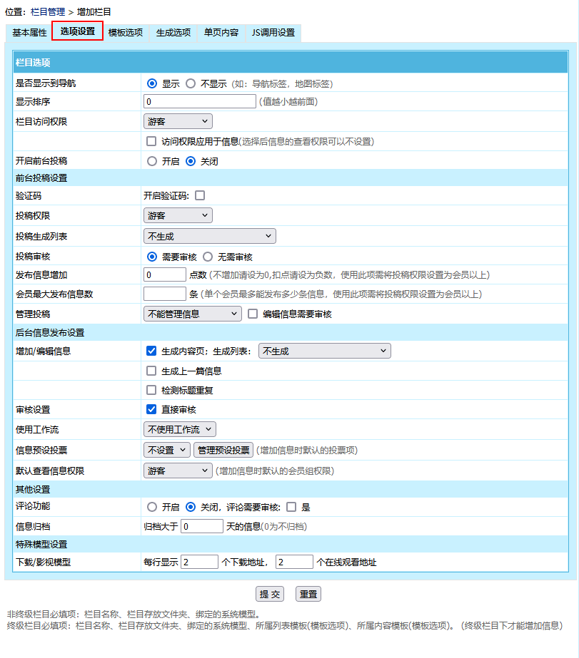The height and width of the screenshot is (658, 579).
Task: Expand the 管理投稿 dropdown
Action: click(193, 314)
